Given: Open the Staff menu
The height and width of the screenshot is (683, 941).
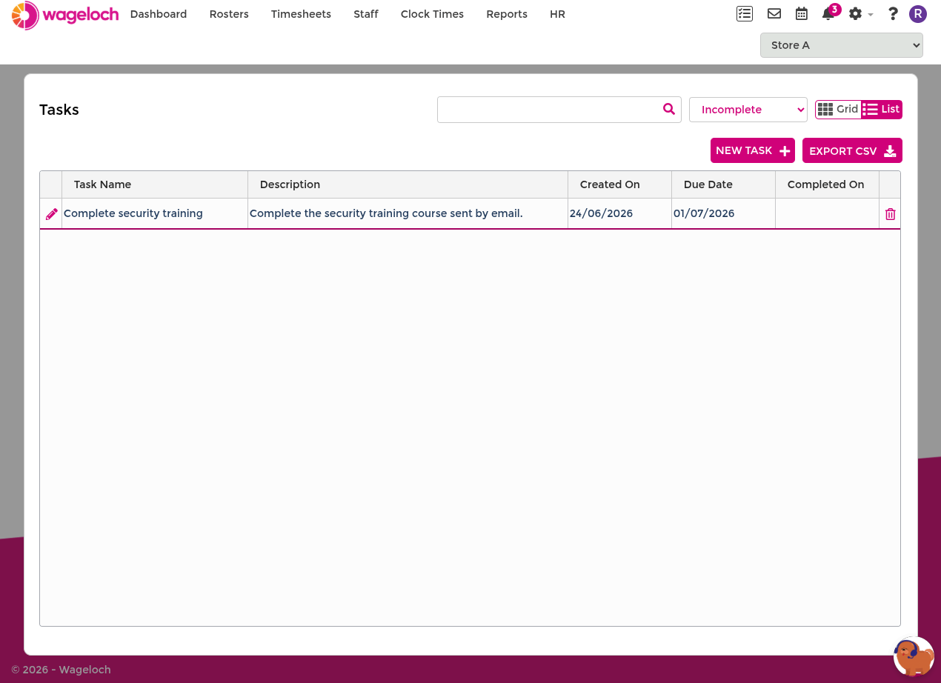Looking at the screenshot, I should point(366,14).
